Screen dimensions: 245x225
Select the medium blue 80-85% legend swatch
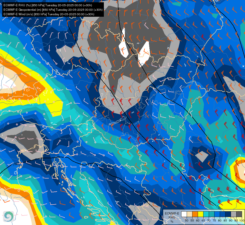click(x=222, y=214)
